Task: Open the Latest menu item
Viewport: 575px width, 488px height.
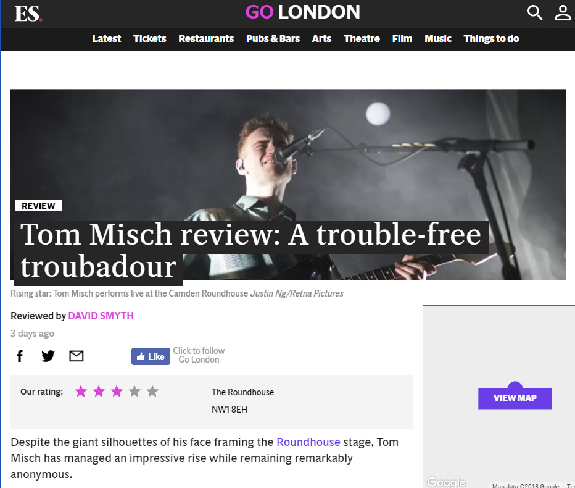Action: pos(106,38)
